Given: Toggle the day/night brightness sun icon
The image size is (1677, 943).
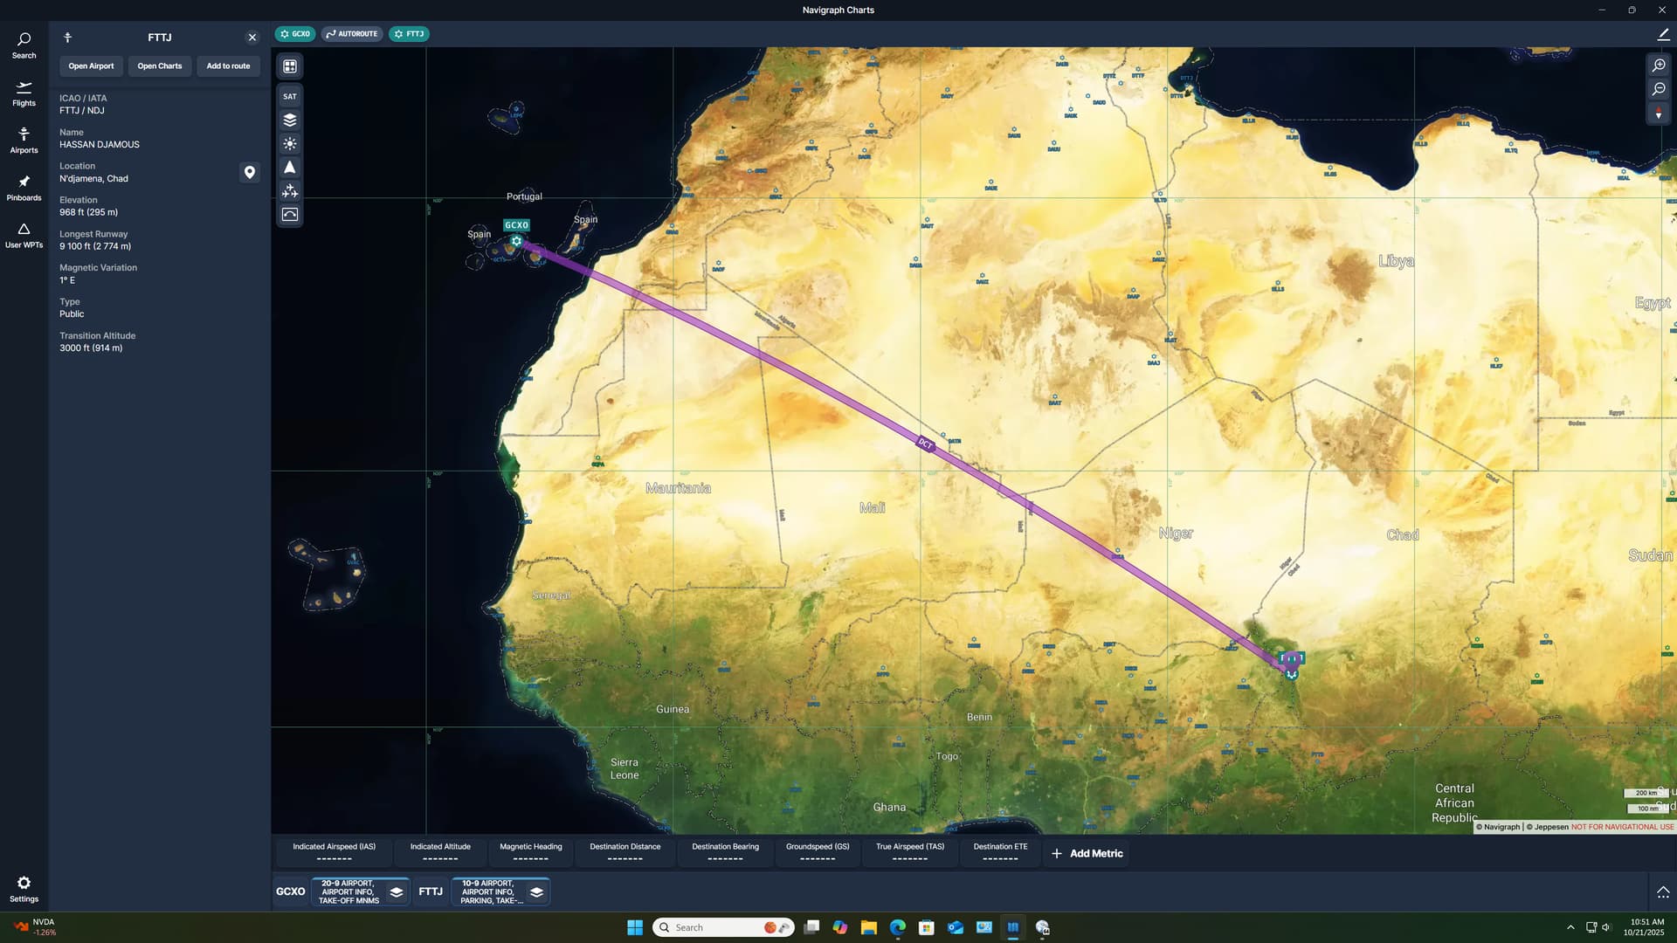Looking at the screenshot, I should click(290, 144).
